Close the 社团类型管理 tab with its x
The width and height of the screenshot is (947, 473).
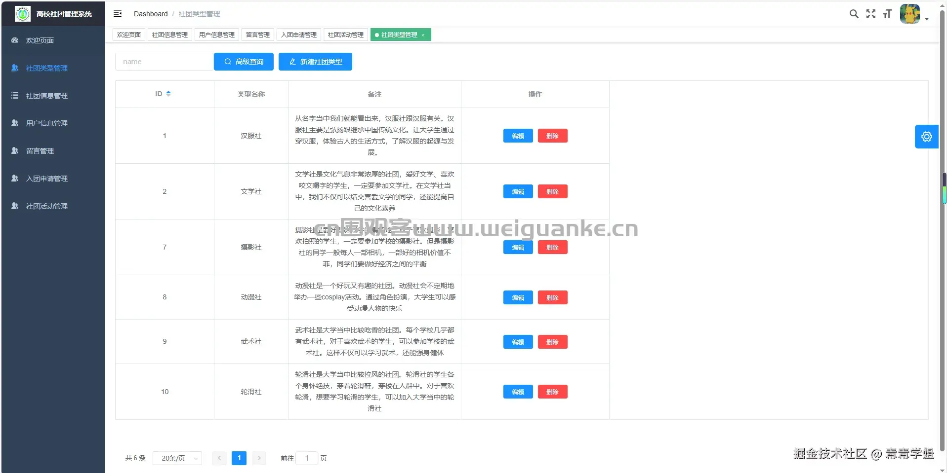(423, 35)
